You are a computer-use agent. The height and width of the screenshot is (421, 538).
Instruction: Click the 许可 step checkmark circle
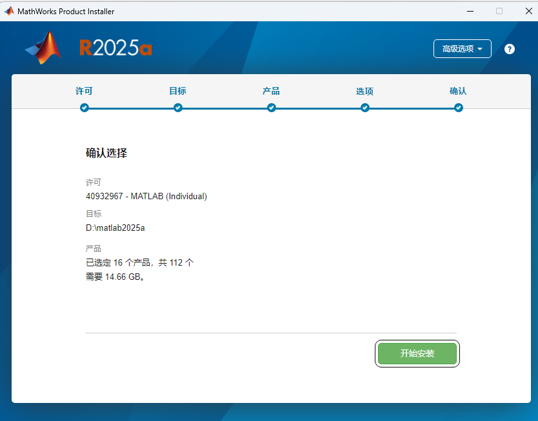[x=85, y=108]
